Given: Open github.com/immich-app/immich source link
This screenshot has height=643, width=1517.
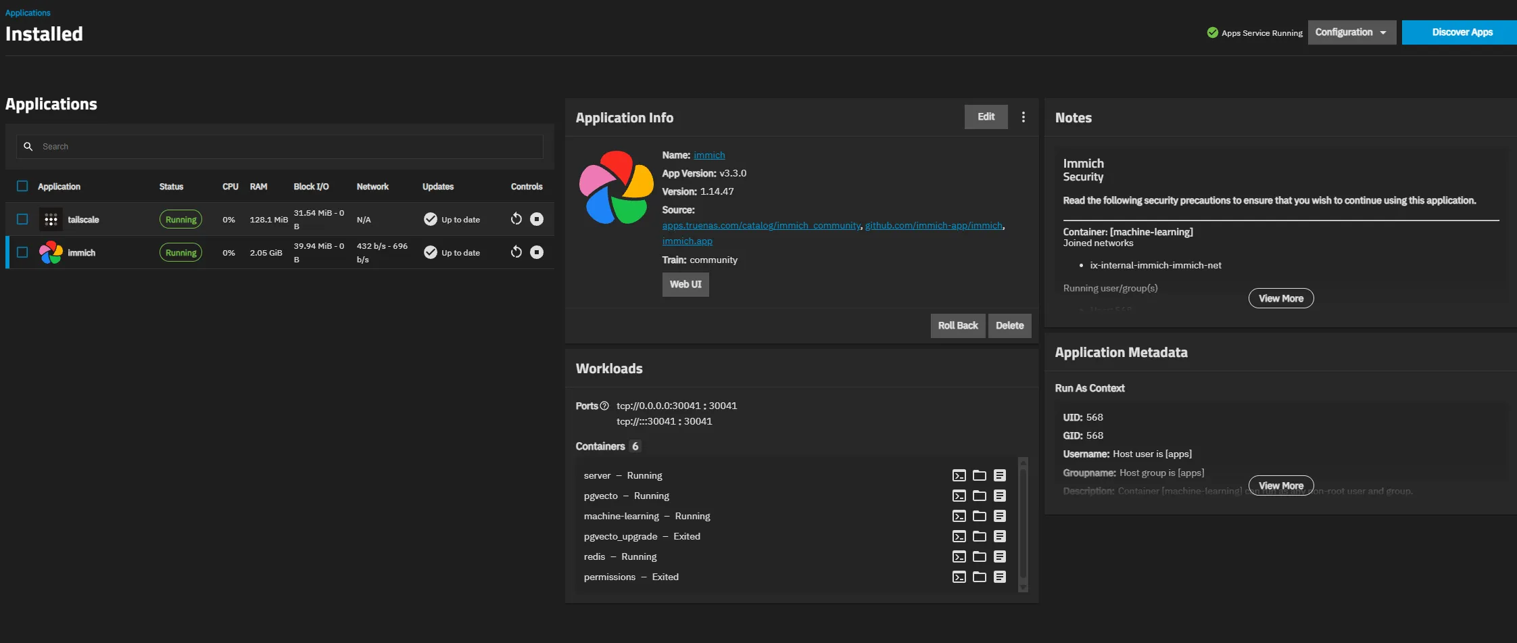Looking at the screenshot, I should [934, 225].
